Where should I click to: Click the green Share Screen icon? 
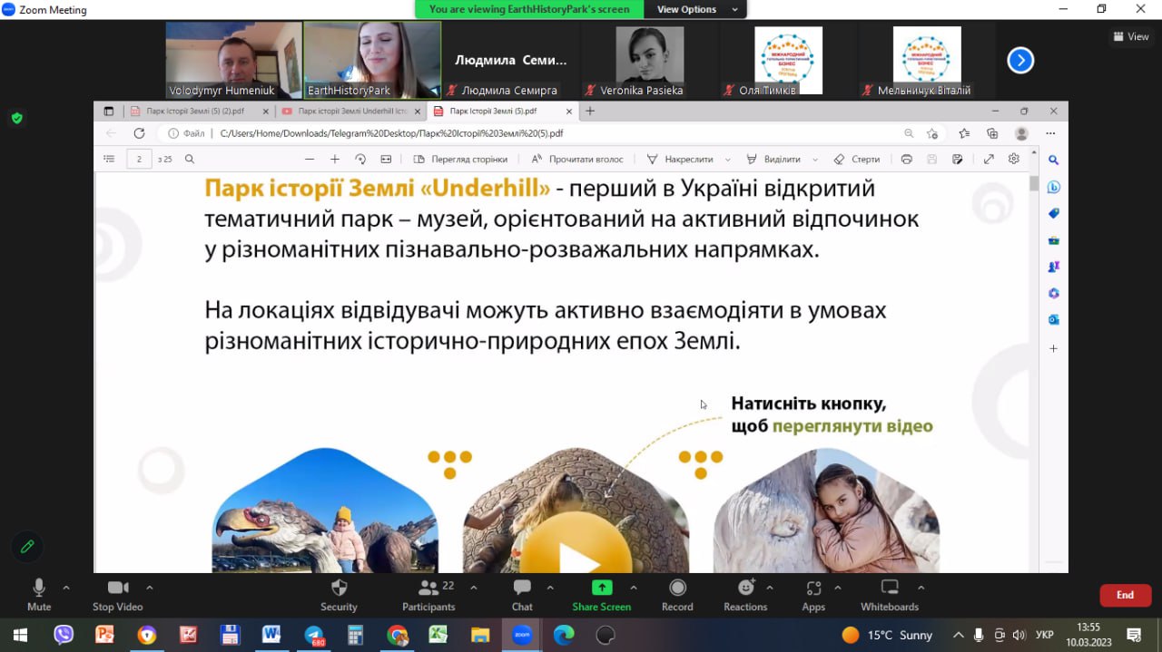pos(601,588)
